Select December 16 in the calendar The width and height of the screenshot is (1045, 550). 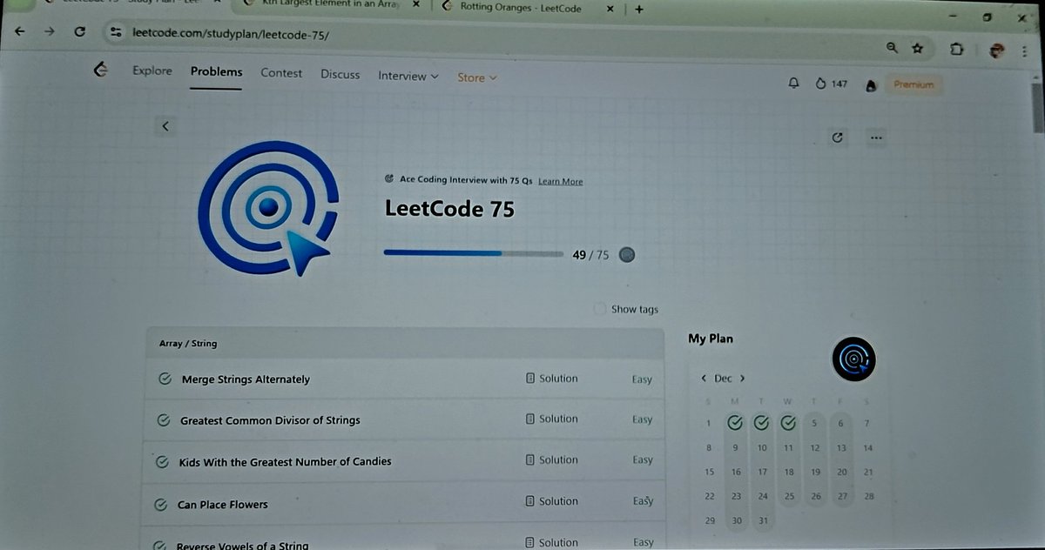737,472
